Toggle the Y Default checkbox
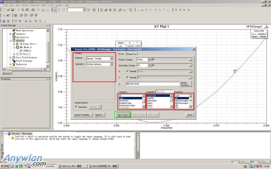 pos(128,77)
